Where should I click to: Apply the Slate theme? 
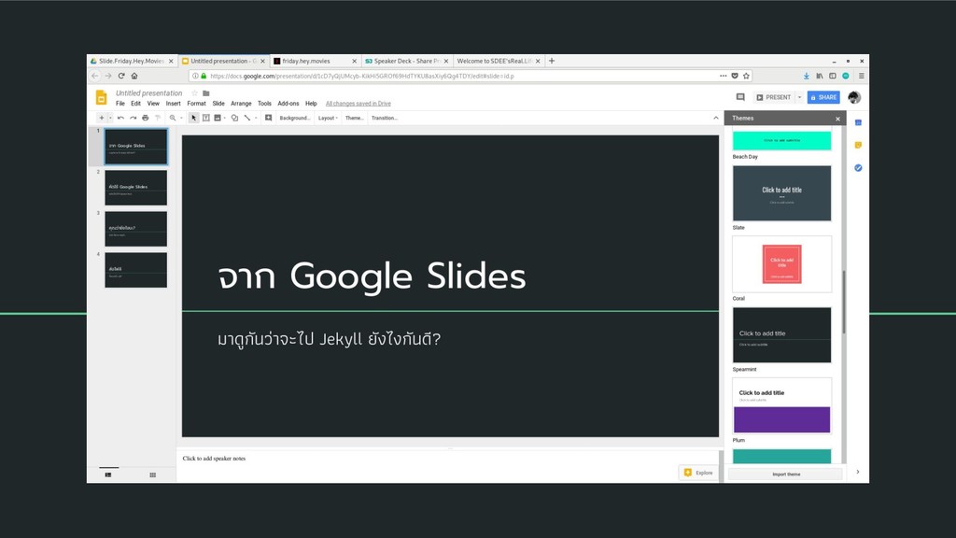[x=781, y=192]
